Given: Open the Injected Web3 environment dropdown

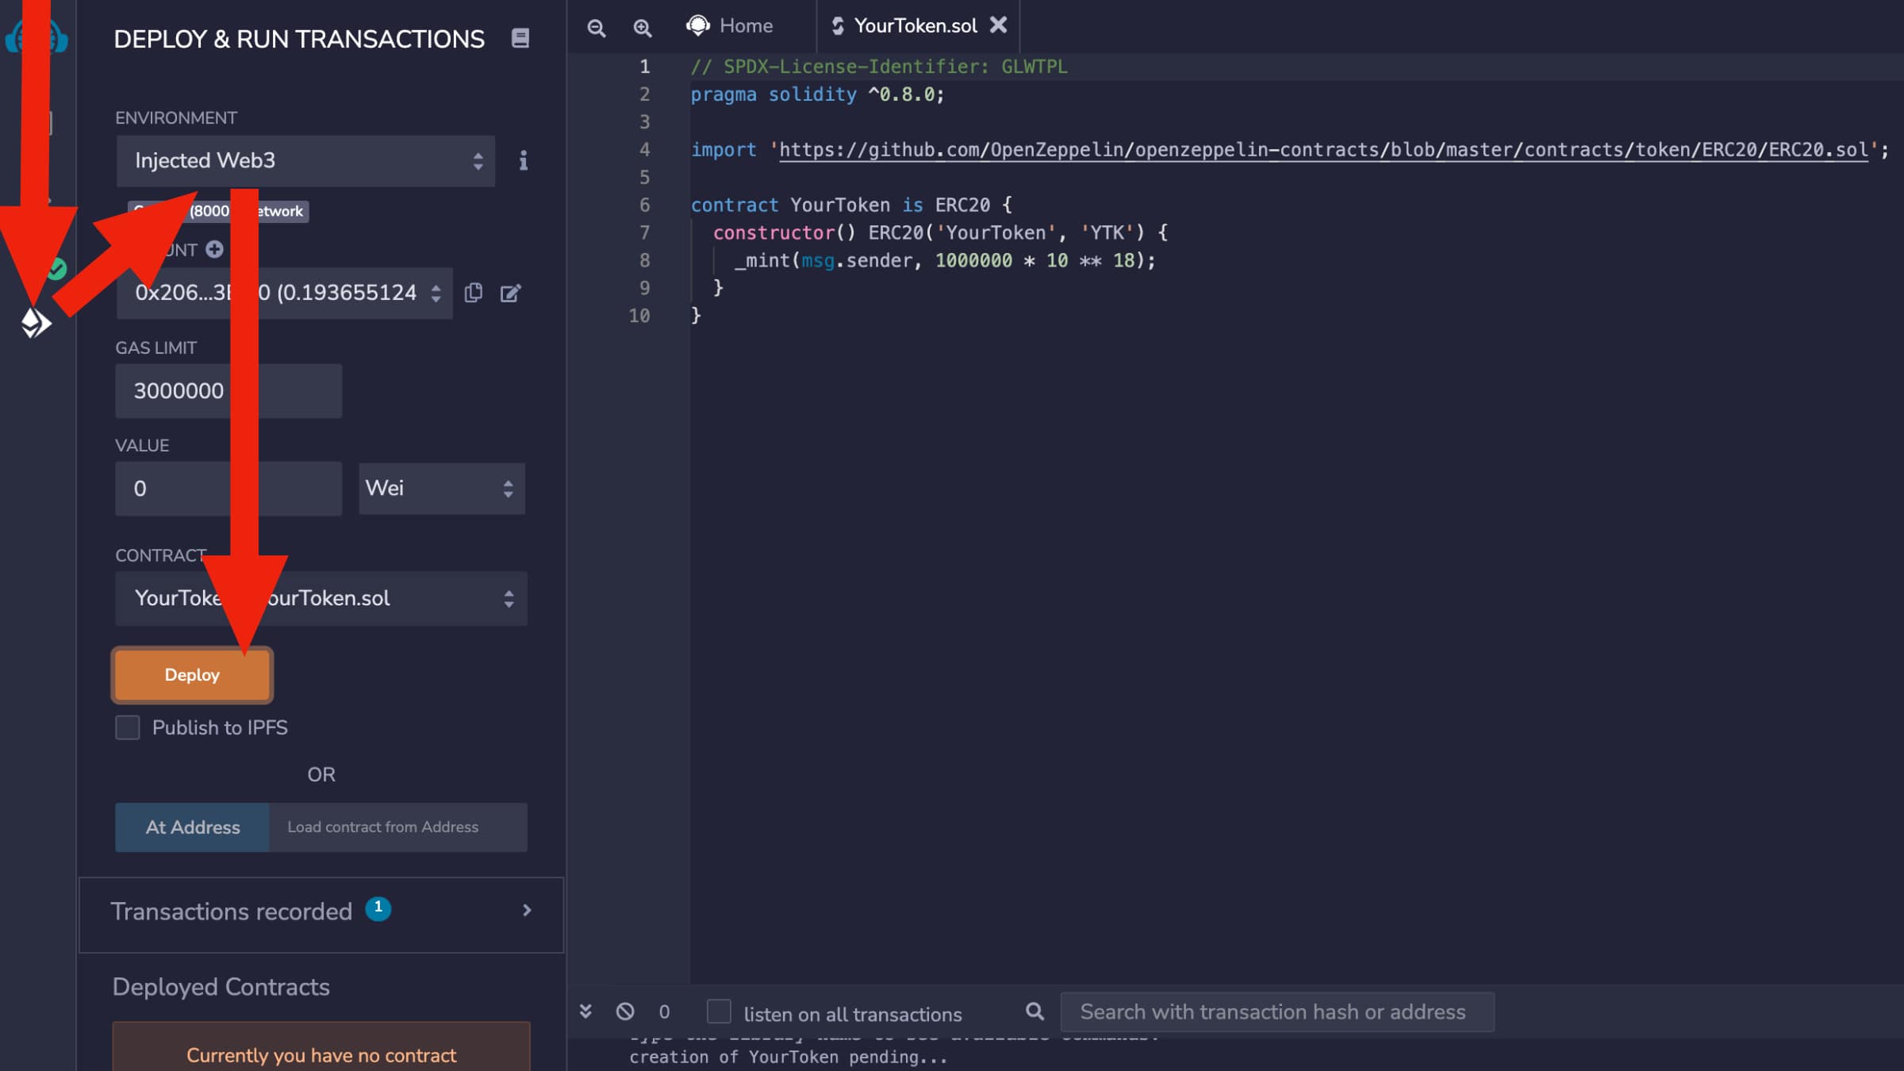Looking at the screenshot, I should (305, 161).
